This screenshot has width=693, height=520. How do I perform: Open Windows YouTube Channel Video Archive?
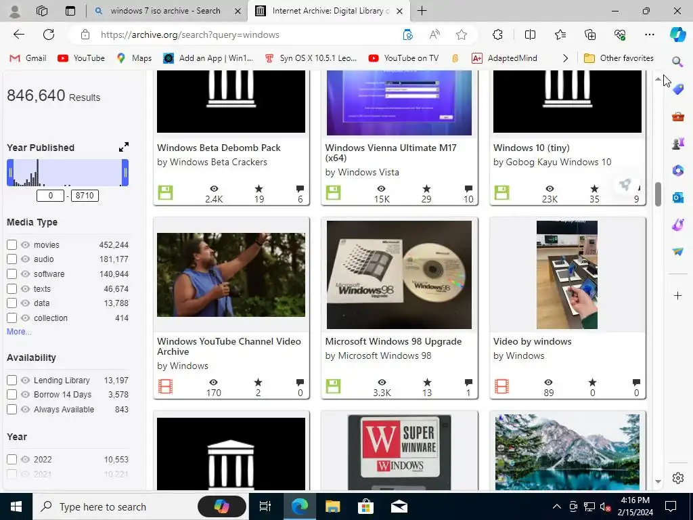[x=229, y=346]
